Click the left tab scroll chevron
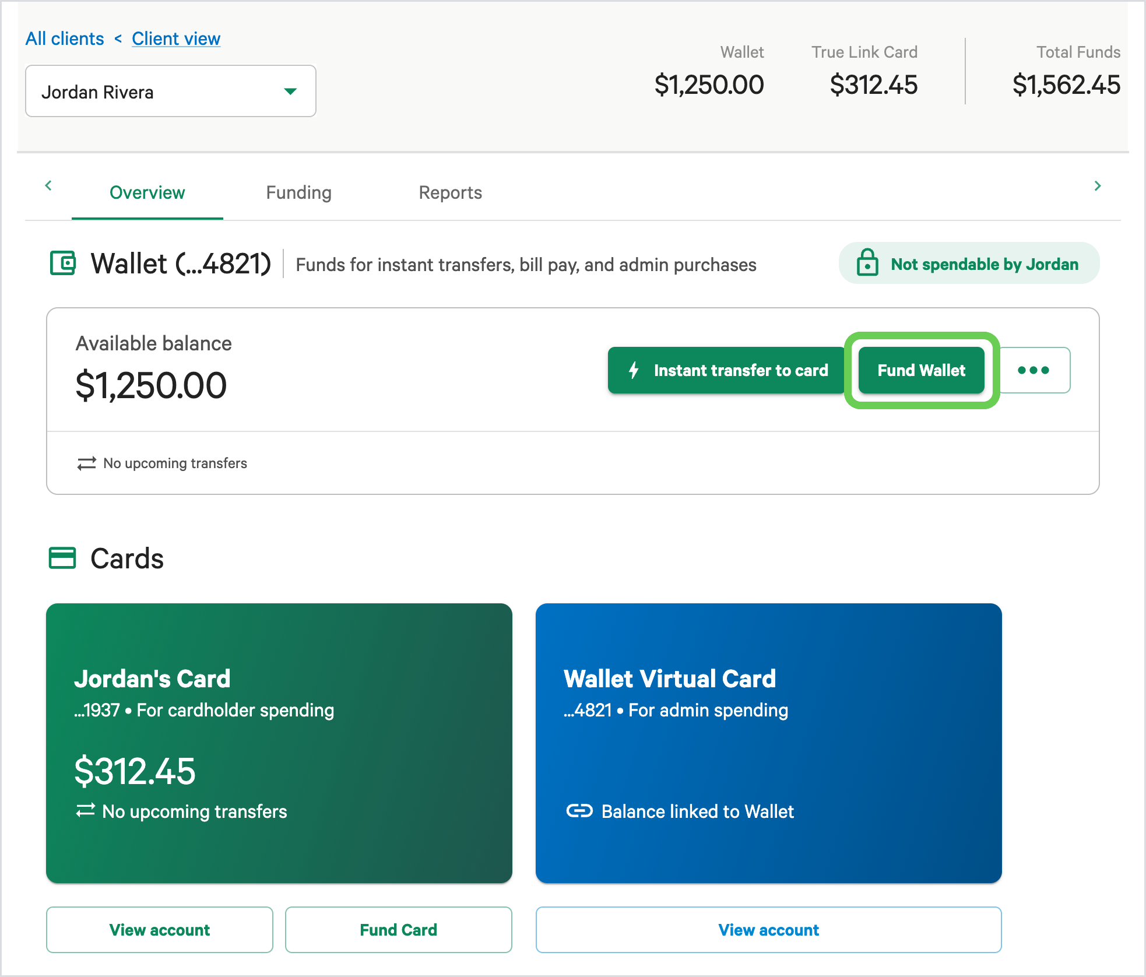This screenshot has height=977, width=1146. [48, 185]
